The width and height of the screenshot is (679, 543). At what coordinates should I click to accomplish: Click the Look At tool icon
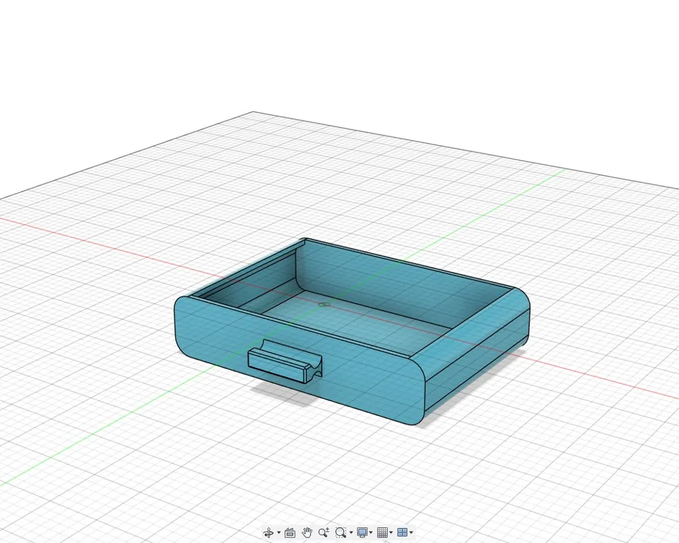tap(290, 533)
